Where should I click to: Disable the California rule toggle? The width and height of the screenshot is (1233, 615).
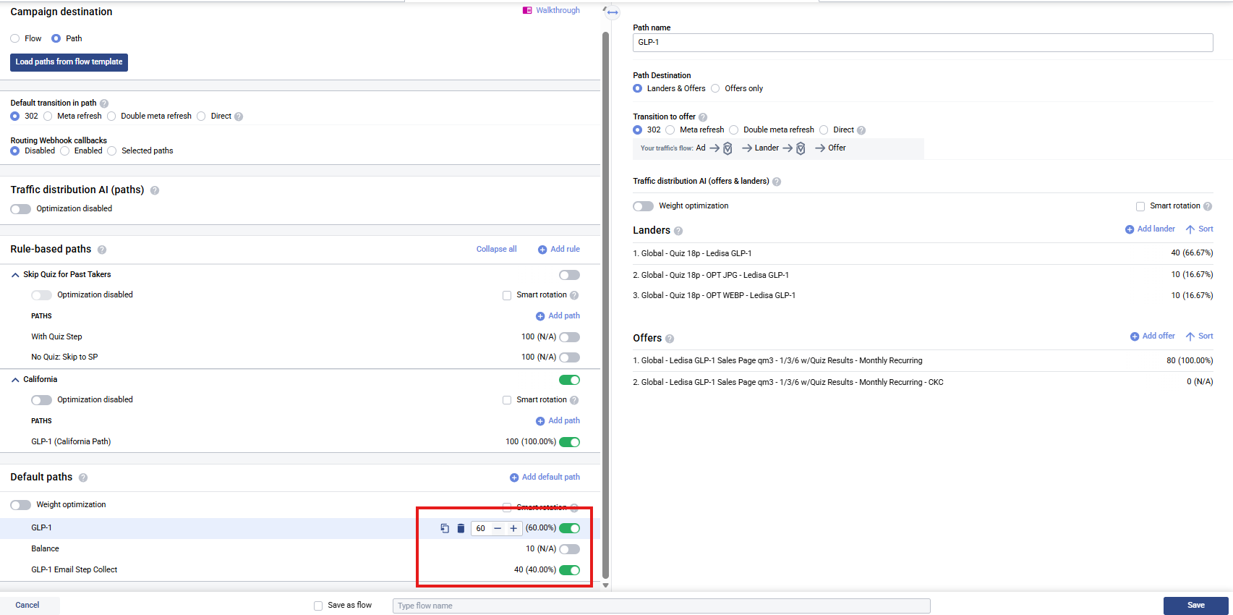(569, 380)
